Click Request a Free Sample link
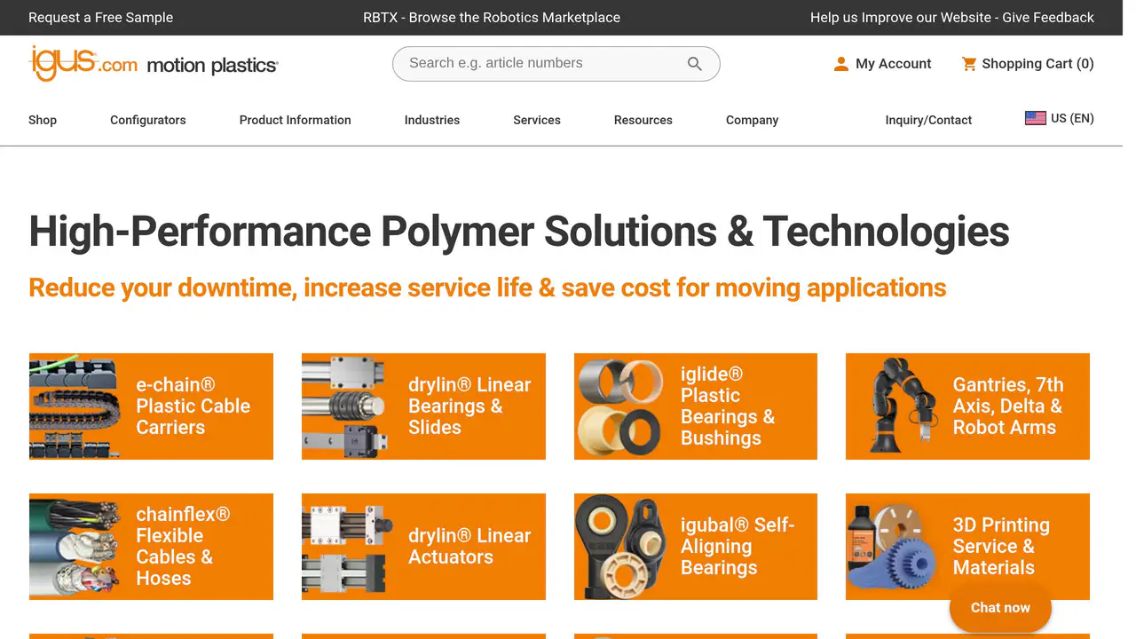This screenshot has height=639, width=1136. (x=101, y=18)
